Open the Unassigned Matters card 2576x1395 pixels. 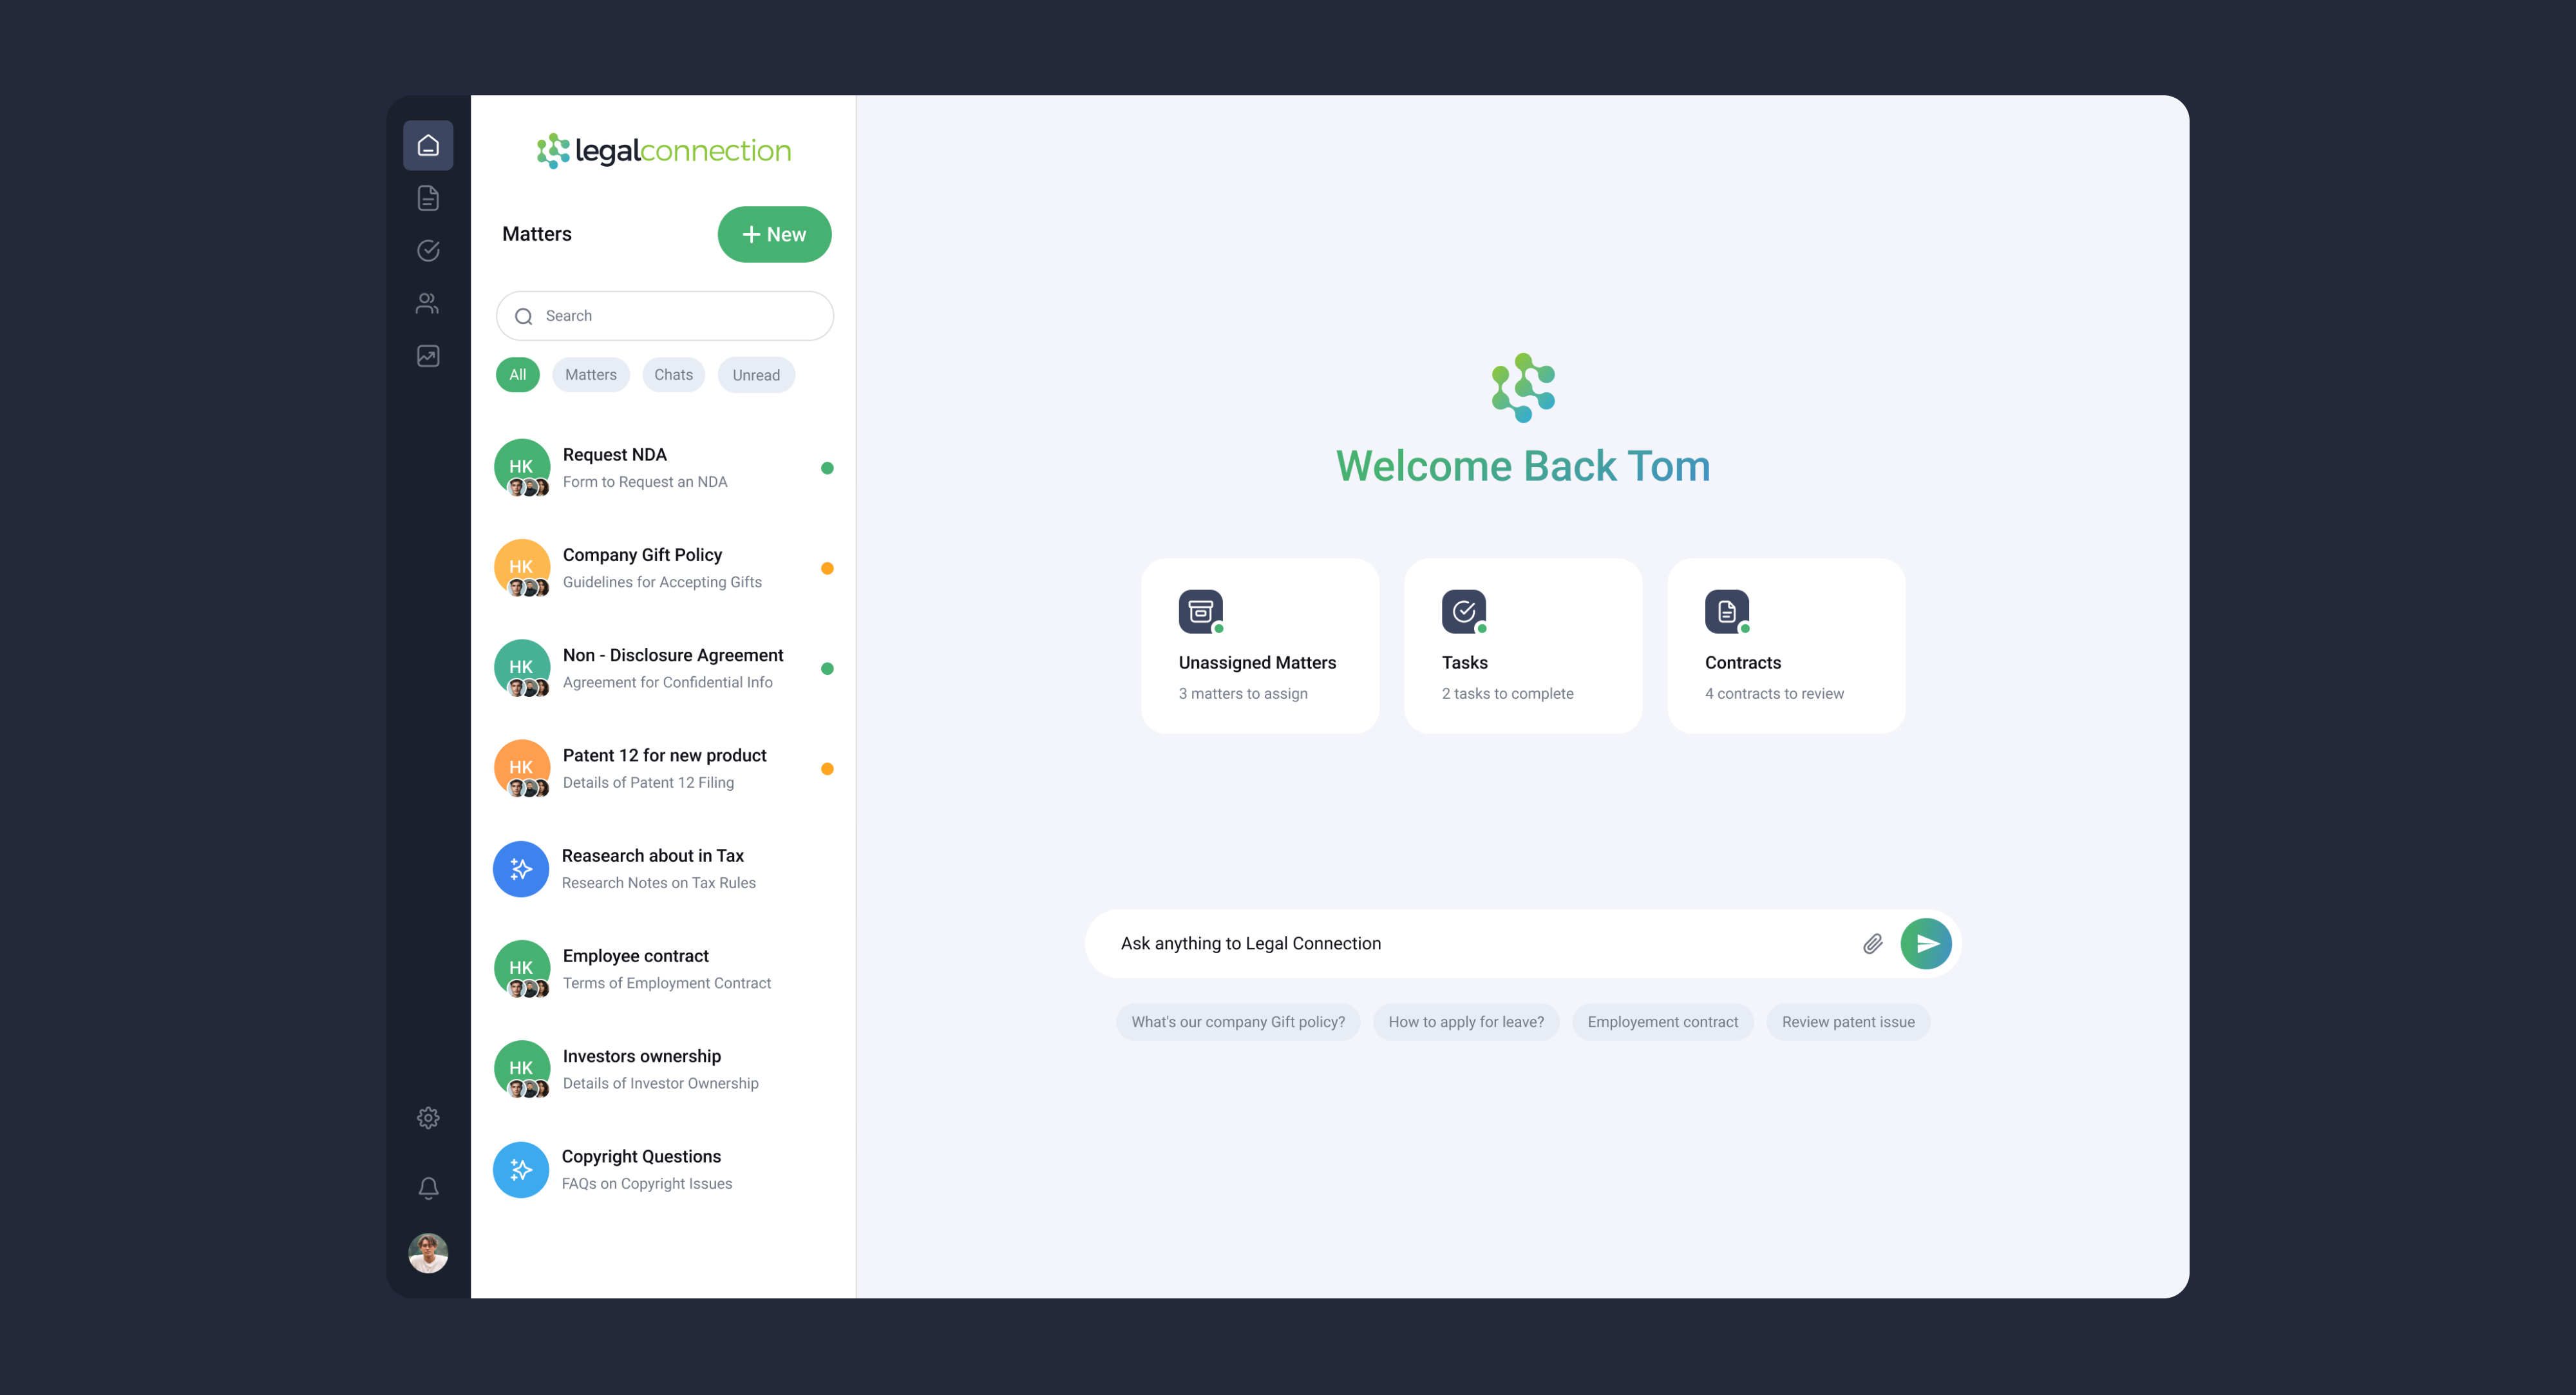coord(1259,646)
